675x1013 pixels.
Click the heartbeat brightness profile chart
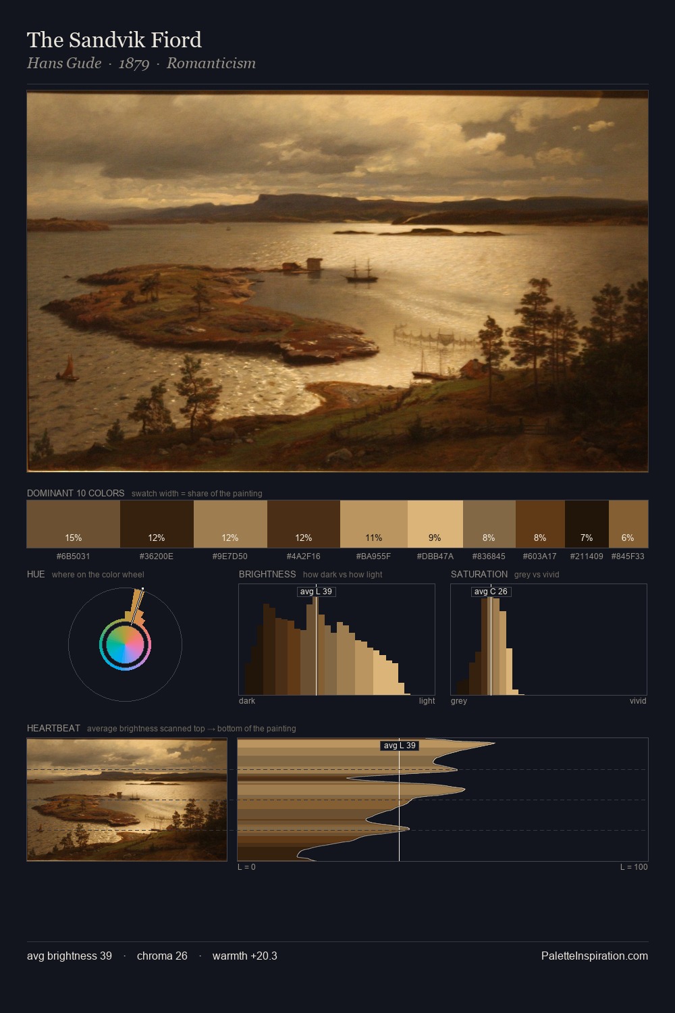pos(443,800)
